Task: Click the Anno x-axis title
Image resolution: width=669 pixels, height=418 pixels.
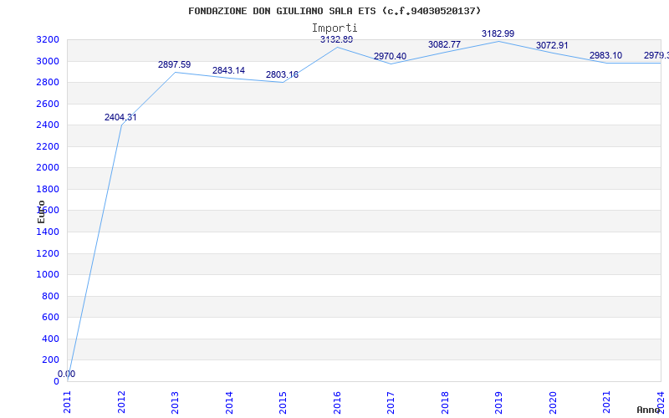Action: pos(648,410)
